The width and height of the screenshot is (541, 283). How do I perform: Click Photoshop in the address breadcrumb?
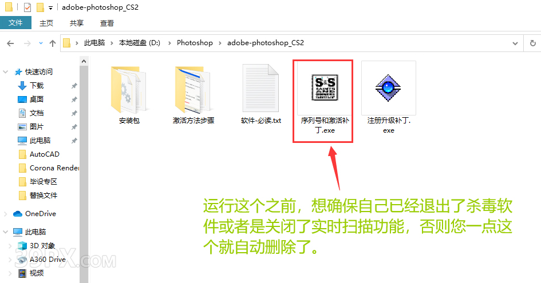coord(195,43)
